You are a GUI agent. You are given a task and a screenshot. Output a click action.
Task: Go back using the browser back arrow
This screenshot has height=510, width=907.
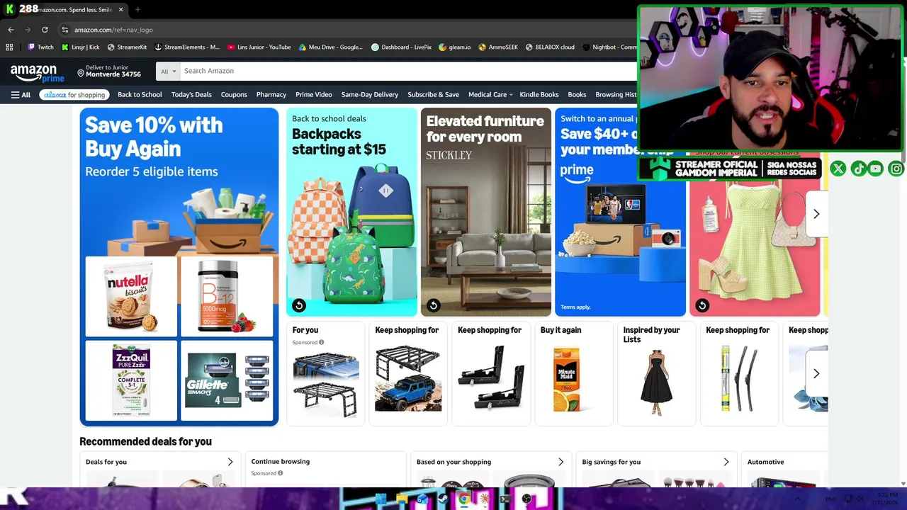tap(11, 30)
